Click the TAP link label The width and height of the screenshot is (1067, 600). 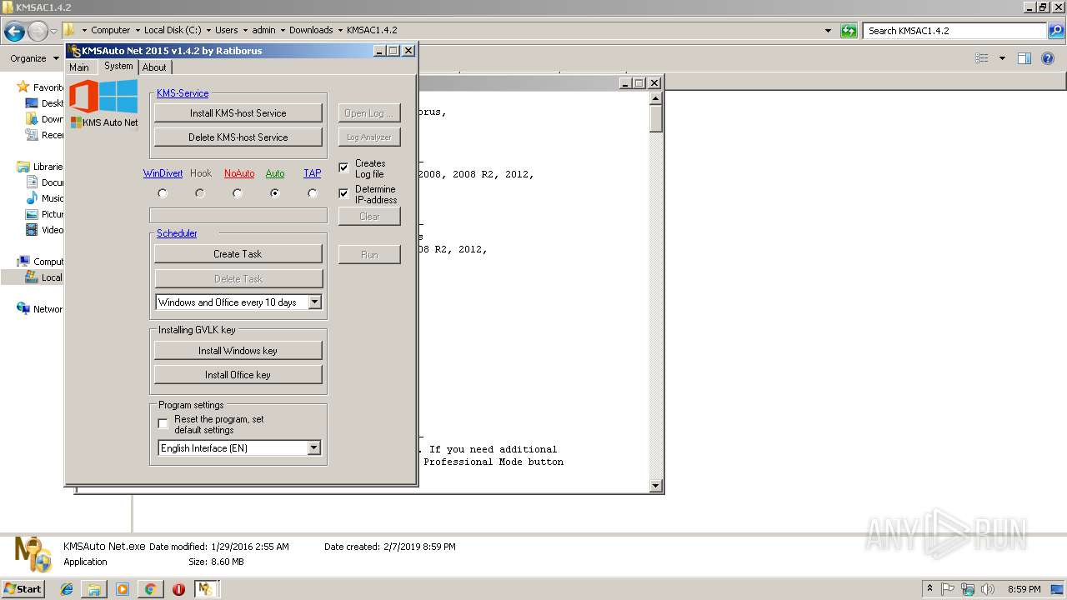pos(312,173)
